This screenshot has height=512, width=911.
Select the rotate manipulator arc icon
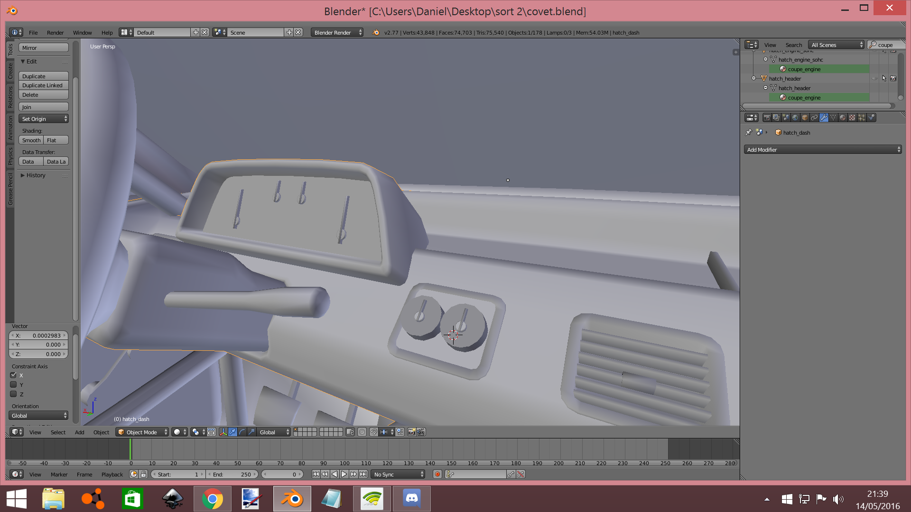[x=242, y=432]
